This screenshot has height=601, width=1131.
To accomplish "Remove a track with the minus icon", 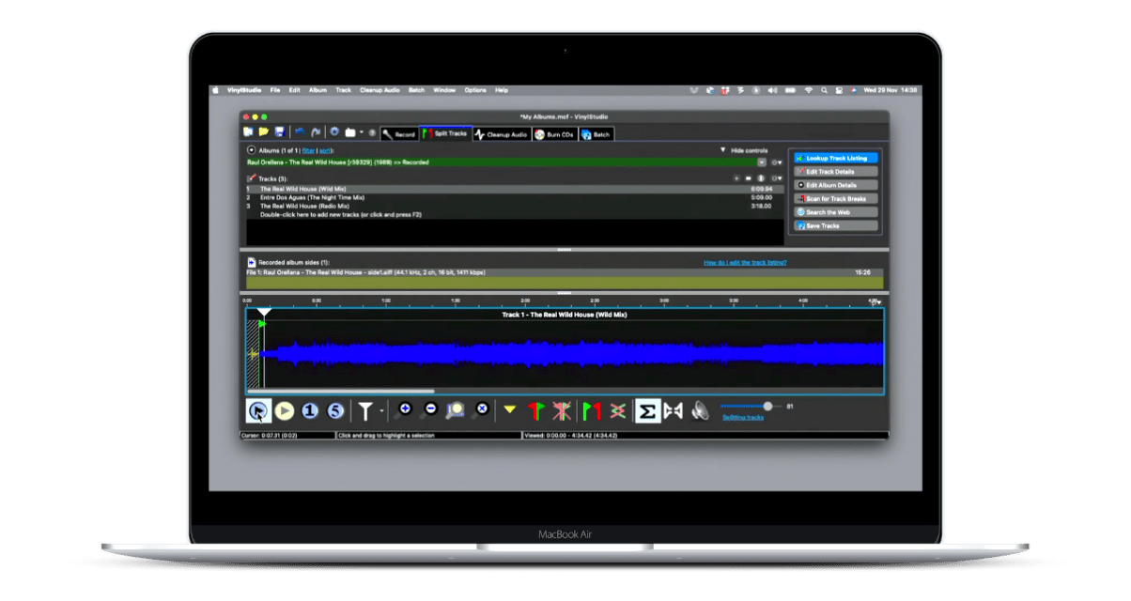I will [749, 178].
